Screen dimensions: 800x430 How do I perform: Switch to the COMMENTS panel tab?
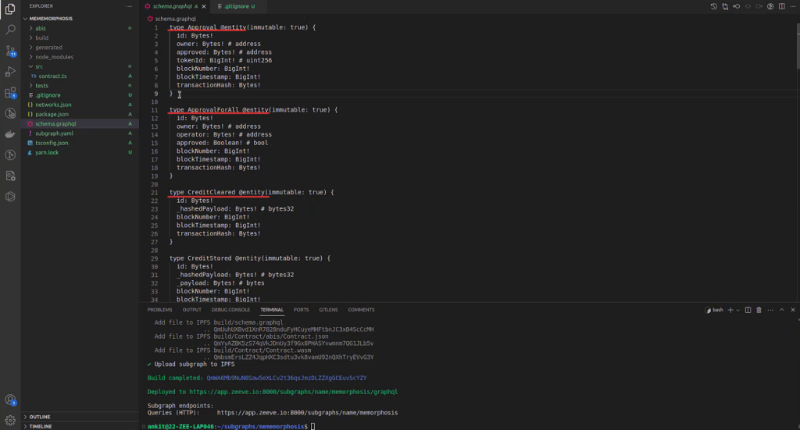[x=361, y=310]
